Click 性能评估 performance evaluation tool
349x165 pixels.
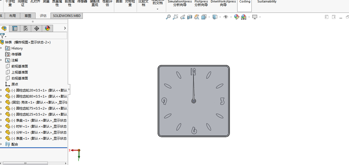click(107, 3)
